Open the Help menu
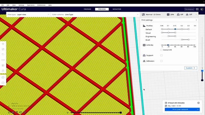205x115 pixels. (x=50, y=5)
